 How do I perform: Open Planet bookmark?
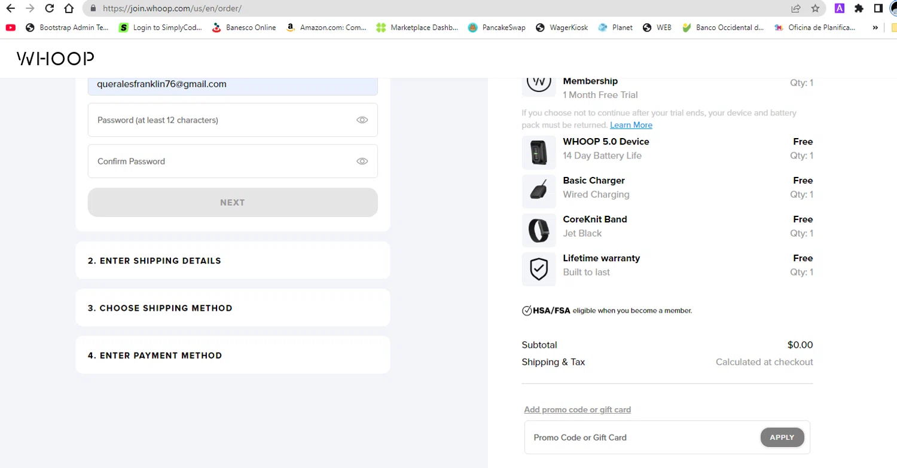click(615, 27)
